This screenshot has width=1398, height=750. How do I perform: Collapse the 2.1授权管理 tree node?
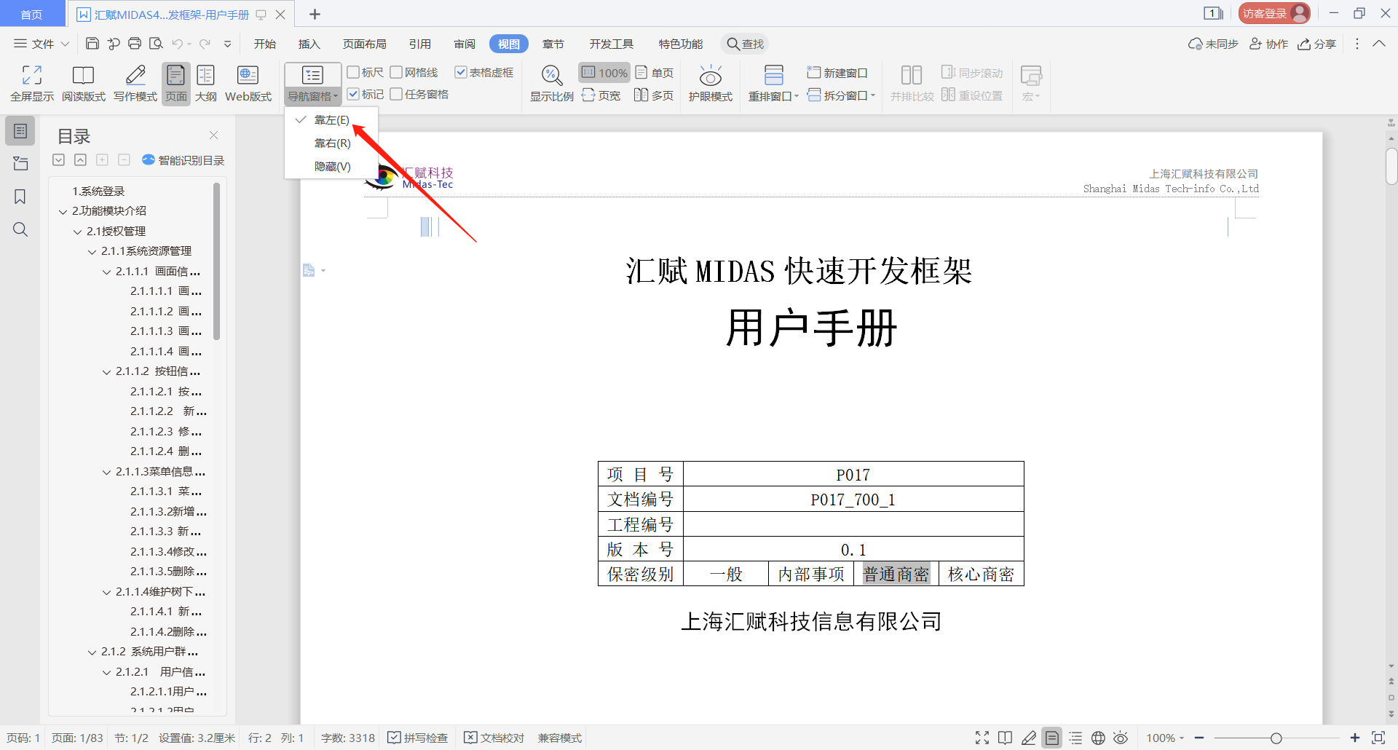pyautogui.click(x=78, y=232)
